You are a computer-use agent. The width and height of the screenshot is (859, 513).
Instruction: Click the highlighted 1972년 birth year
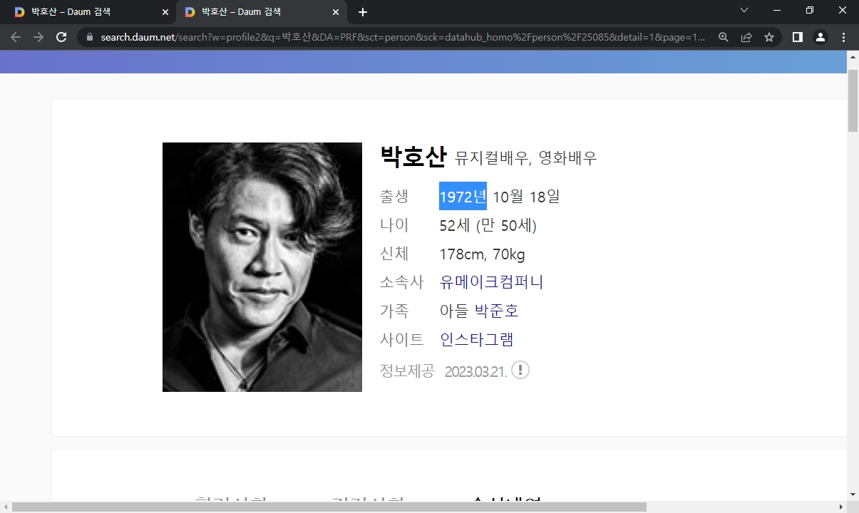click(x=463, y=196)
